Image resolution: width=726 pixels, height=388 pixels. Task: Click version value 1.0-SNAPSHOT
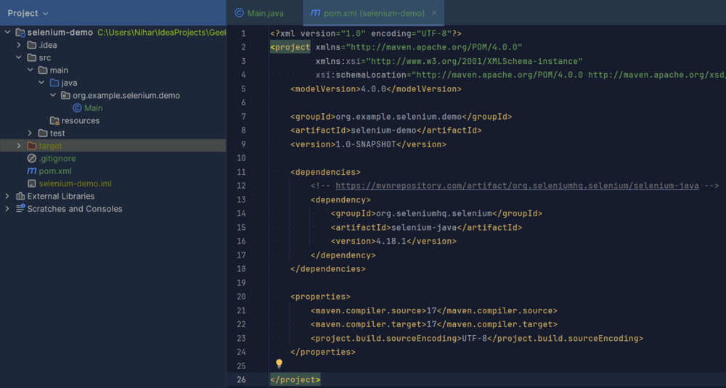366,144
